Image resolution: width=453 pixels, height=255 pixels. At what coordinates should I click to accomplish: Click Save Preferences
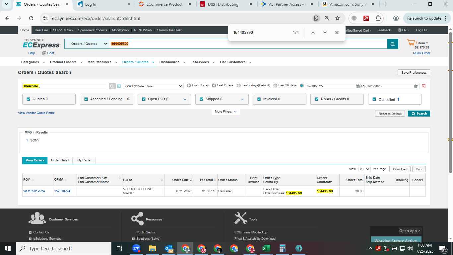click(414, 72)
